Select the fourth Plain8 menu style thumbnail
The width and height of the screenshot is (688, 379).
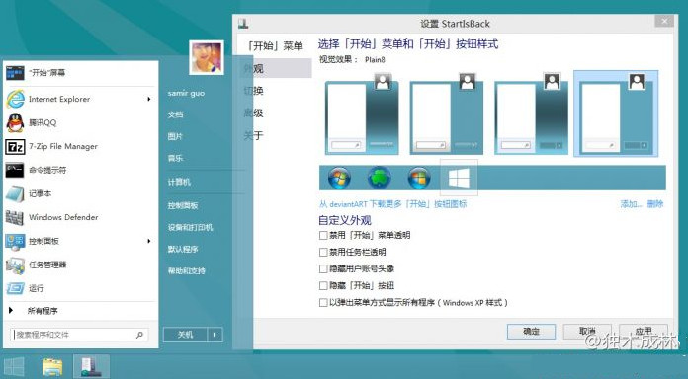coord(616,114)
